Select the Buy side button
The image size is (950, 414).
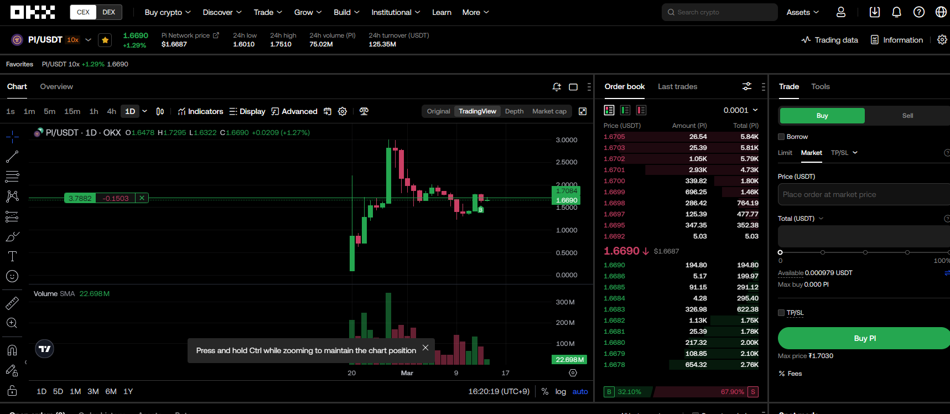pos(822,116)
